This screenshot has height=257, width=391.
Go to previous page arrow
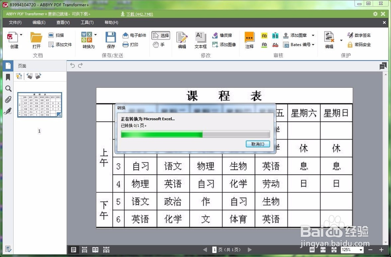point(205,250)
